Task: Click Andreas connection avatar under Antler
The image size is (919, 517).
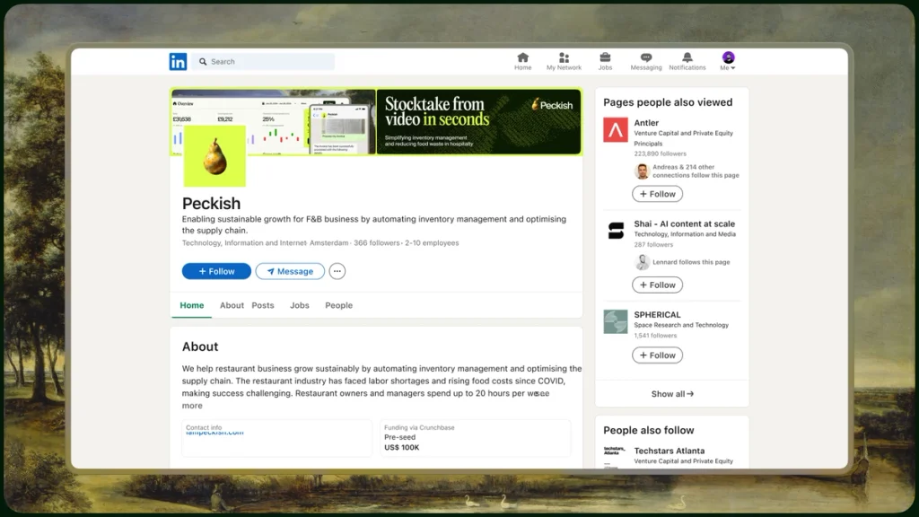Action: 643,171
